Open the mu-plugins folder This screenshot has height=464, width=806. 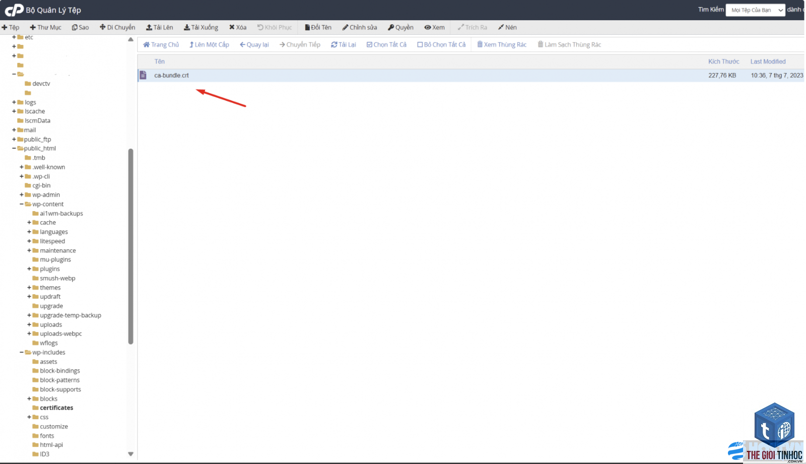tap(55, 260)
